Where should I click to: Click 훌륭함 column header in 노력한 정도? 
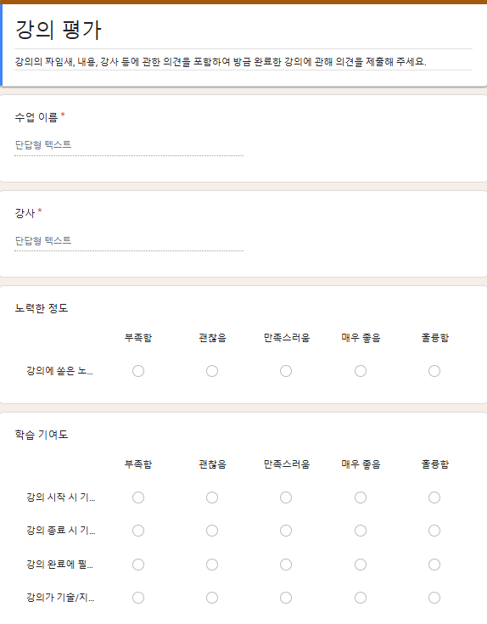(x=435, y=338)
